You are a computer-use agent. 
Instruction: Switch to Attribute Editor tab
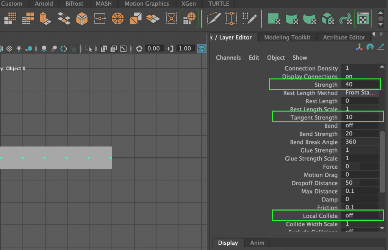344,38
